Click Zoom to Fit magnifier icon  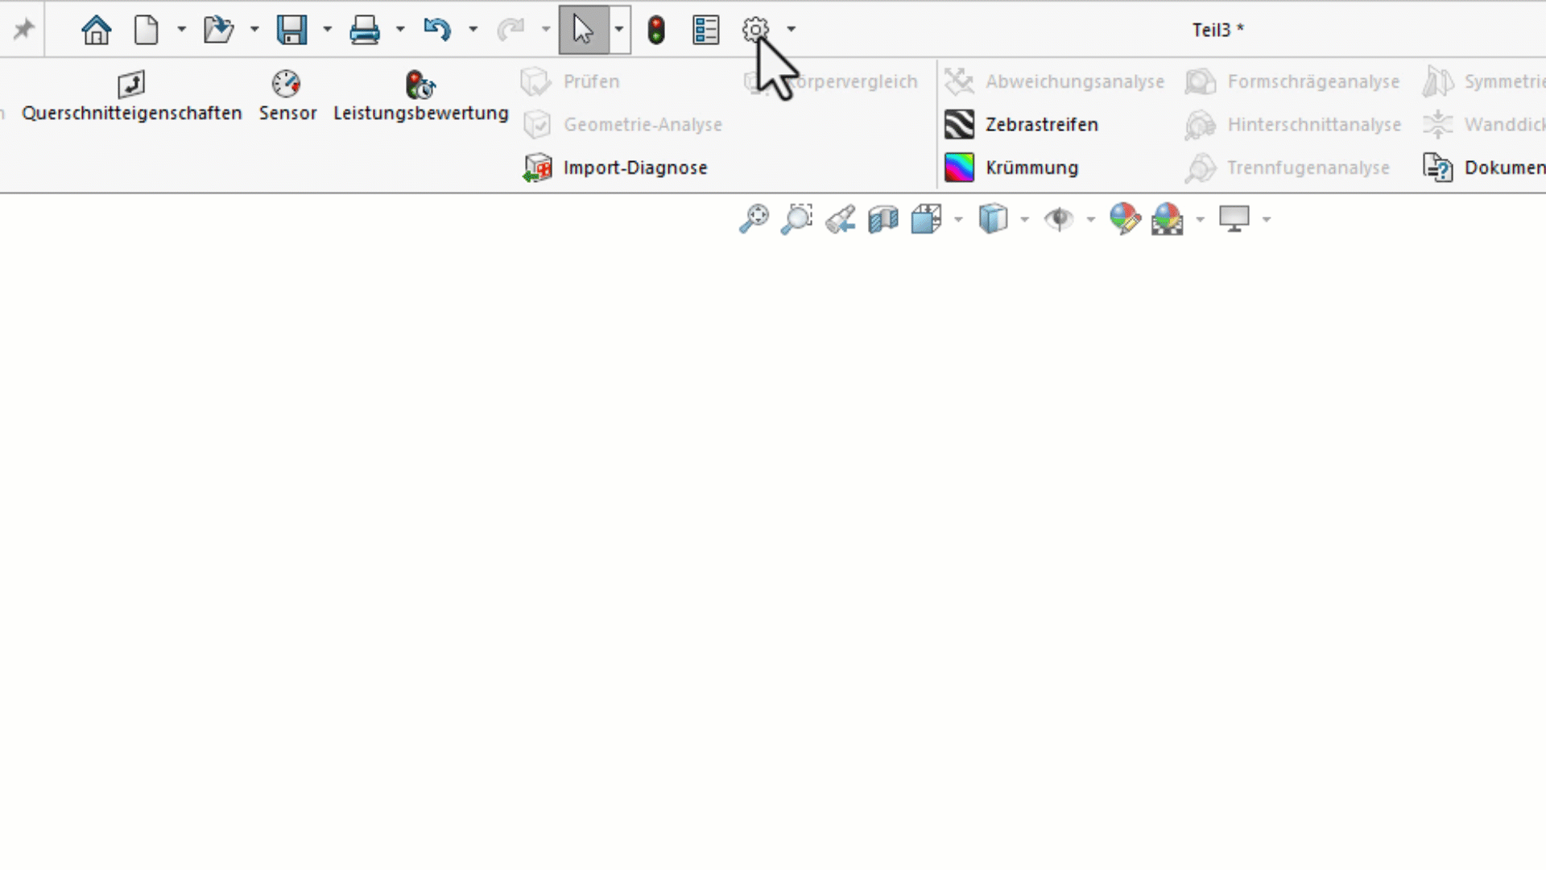[x=754, y=219]
